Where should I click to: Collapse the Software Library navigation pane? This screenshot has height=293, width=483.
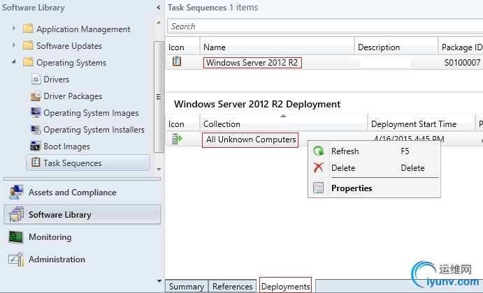tap(159, 8)
